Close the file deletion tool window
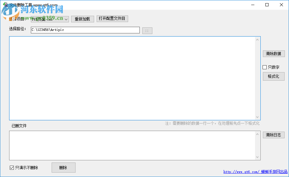289x177 pixels. coord(281,5)
